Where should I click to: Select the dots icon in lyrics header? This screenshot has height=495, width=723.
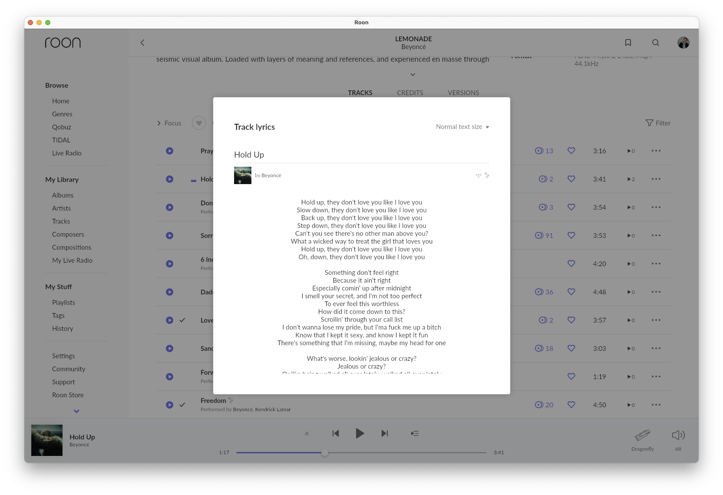[479, 175]
